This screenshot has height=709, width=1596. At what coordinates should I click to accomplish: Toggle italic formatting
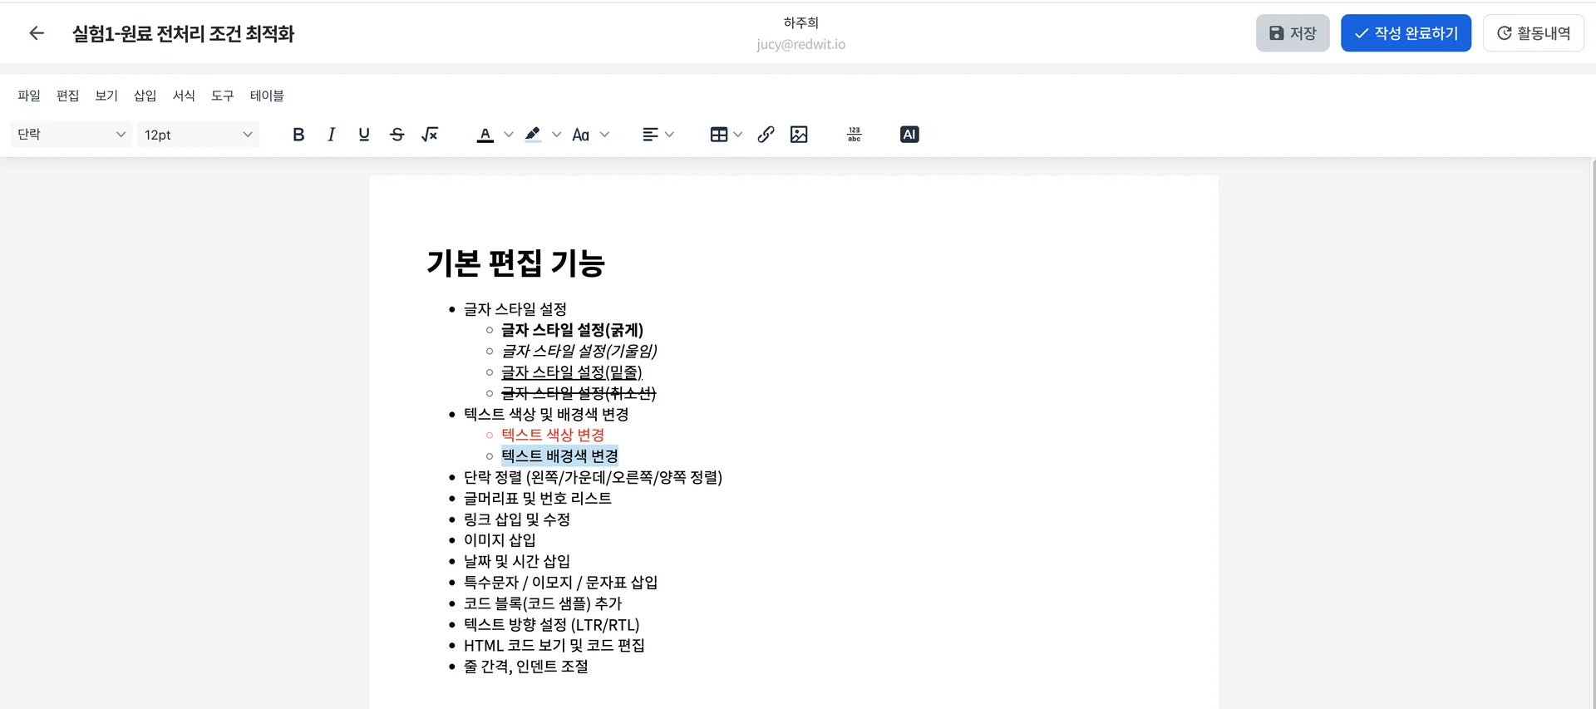pyautogui.click(x=331, y=135)
